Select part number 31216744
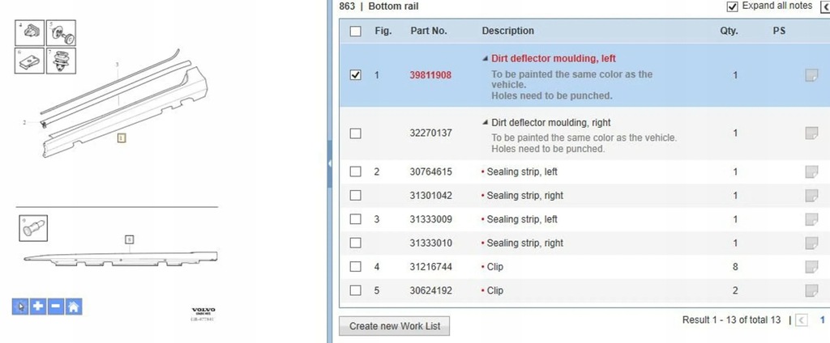 pos(431,267)
